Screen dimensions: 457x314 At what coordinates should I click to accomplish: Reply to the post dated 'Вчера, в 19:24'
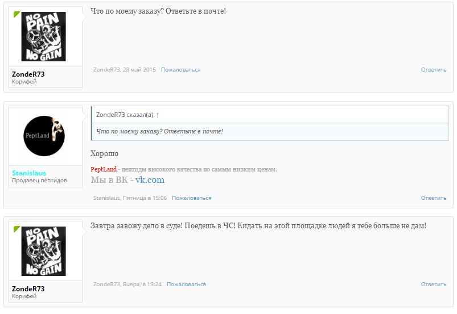tap(434, 284)
